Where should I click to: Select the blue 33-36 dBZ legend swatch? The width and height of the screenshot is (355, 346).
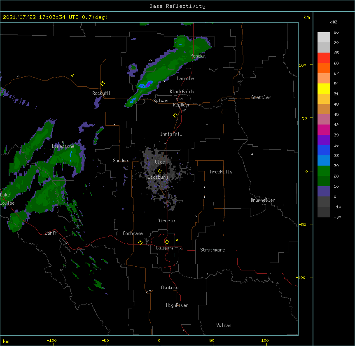[324, 150]
